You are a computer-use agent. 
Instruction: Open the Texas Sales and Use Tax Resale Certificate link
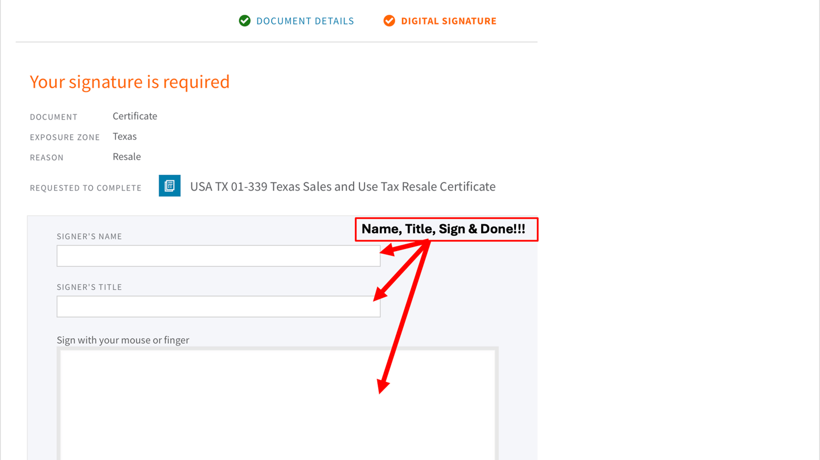(x=343, y=187)
